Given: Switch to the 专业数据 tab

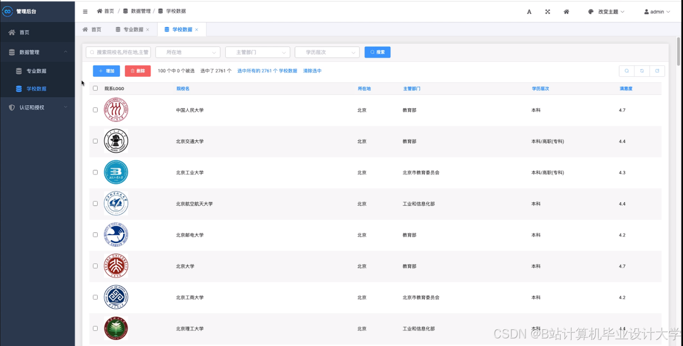Looking at the screenshot, I should [x=132, y=29].
